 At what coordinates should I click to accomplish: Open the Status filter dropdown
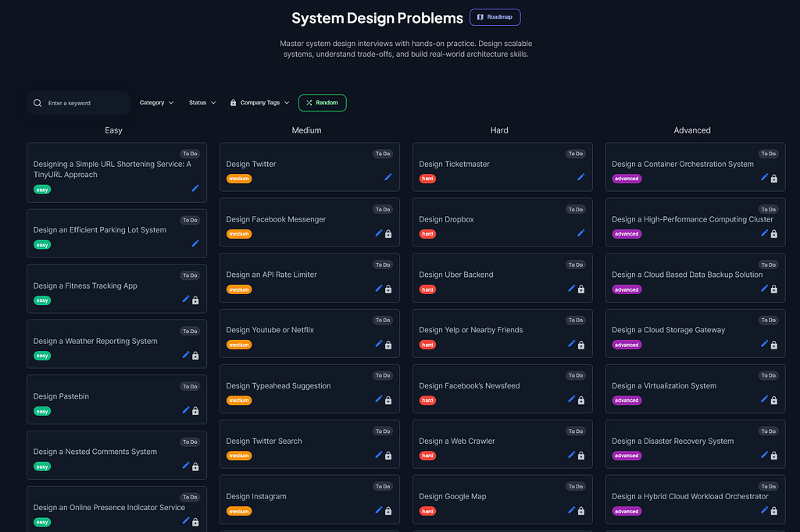[202, 103]
